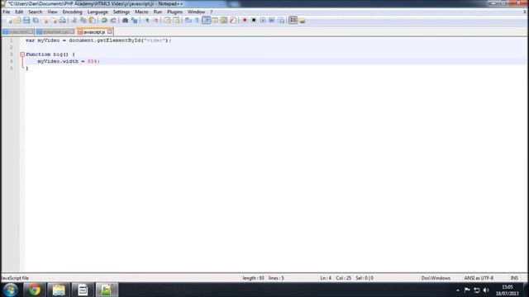Open the File menu
529x297 pixels.
pyautogui.click(x=6, y=12)
